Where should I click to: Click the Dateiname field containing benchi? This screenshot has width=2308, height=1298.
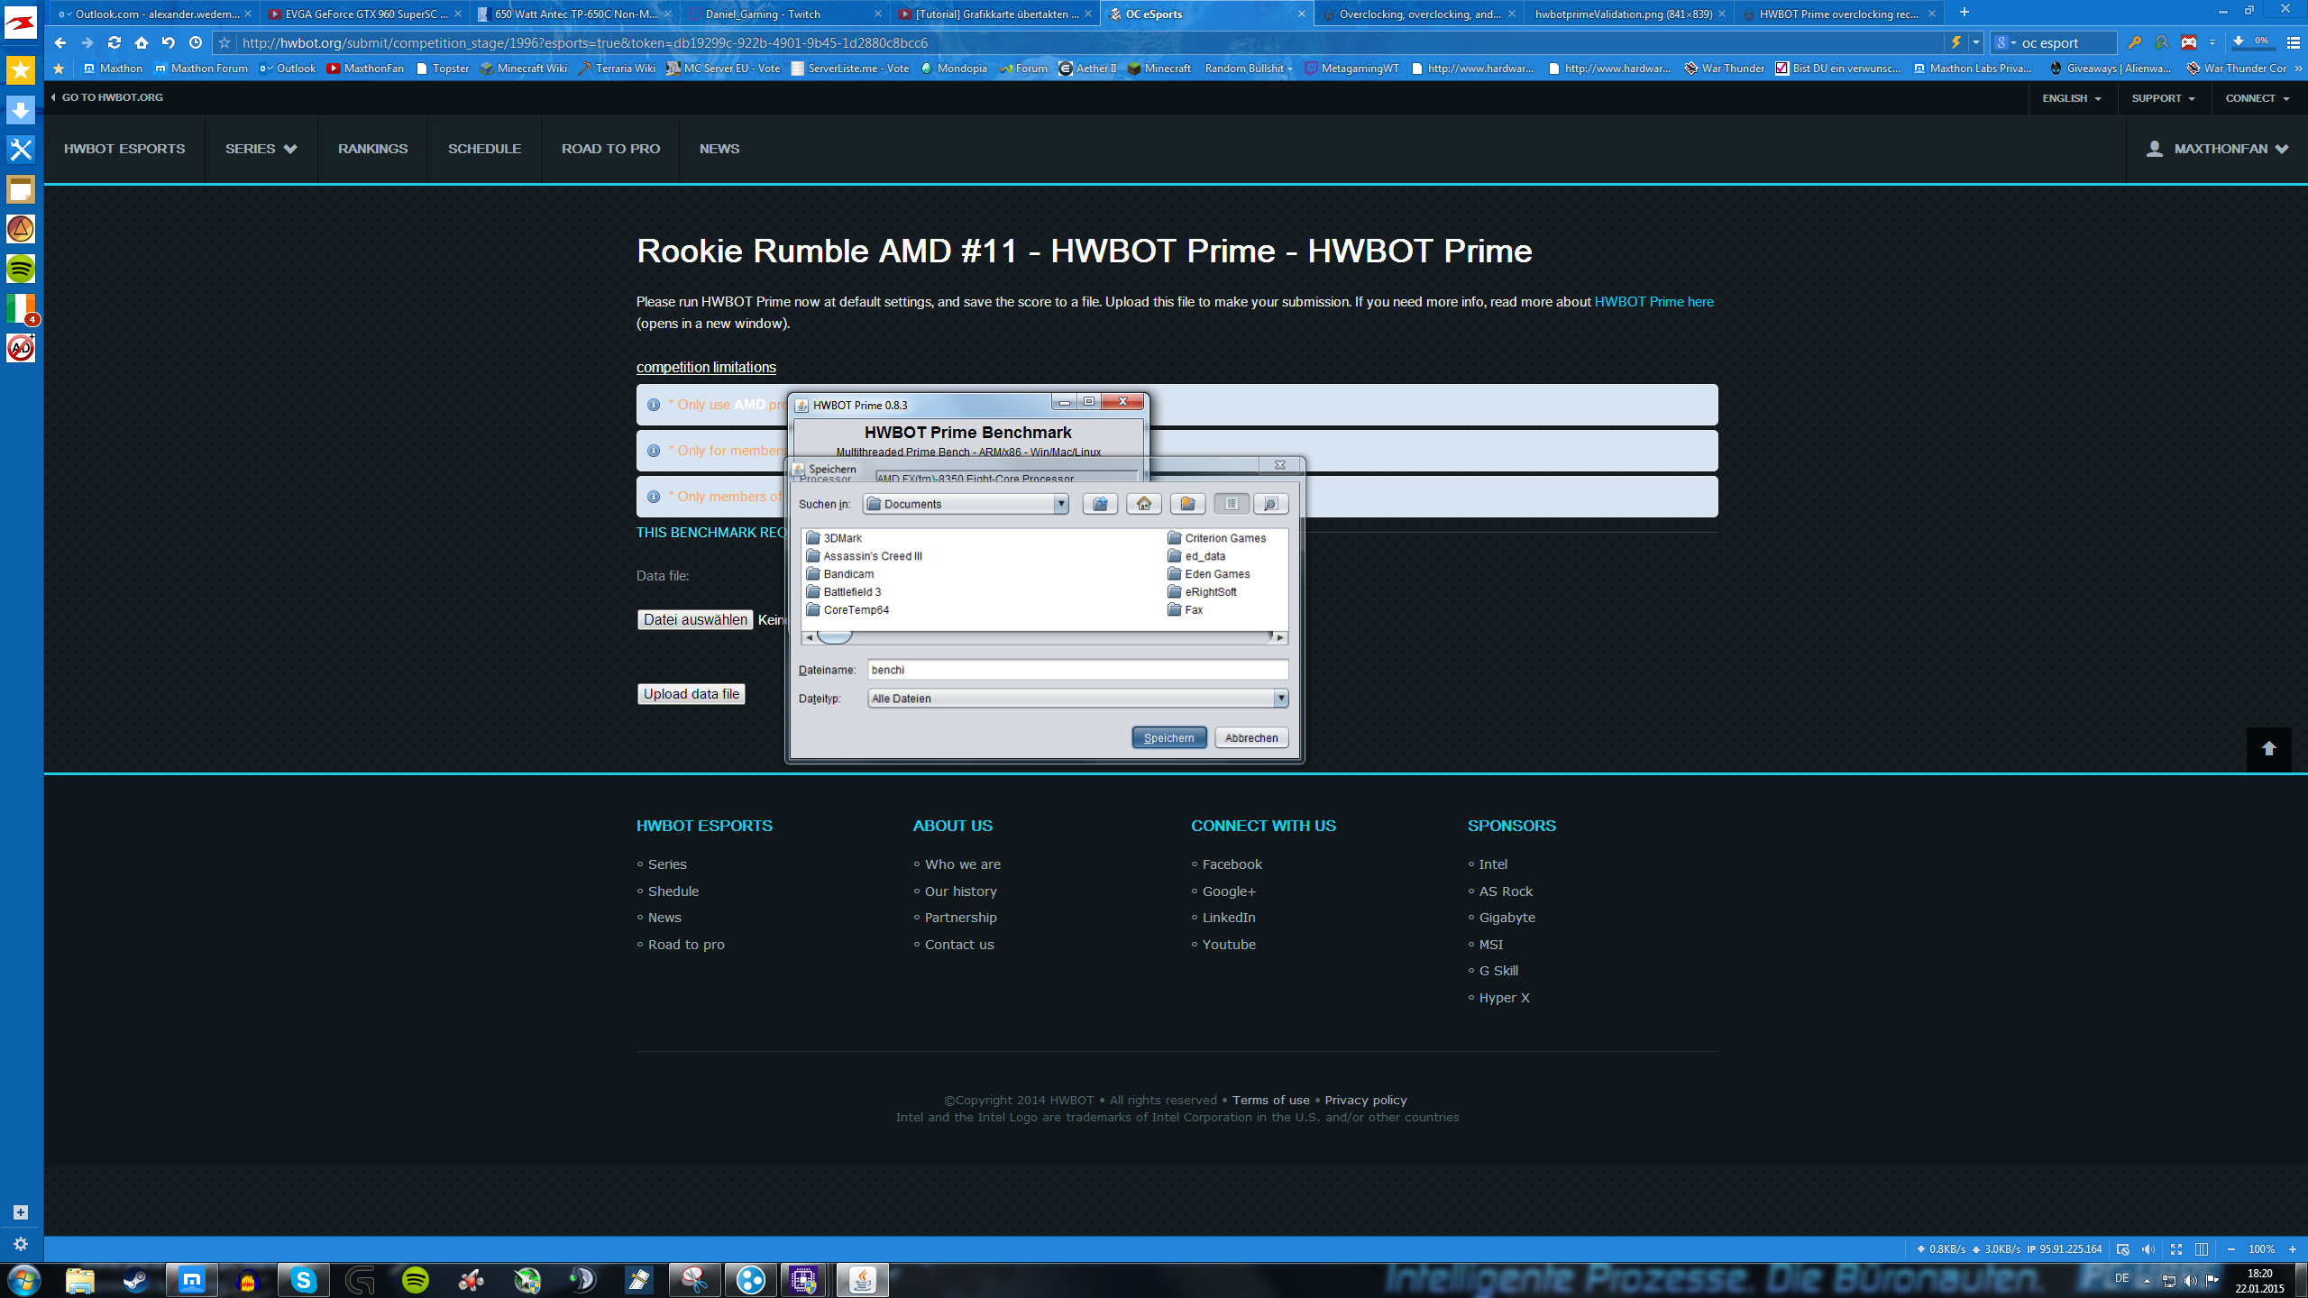point(1077,670)
